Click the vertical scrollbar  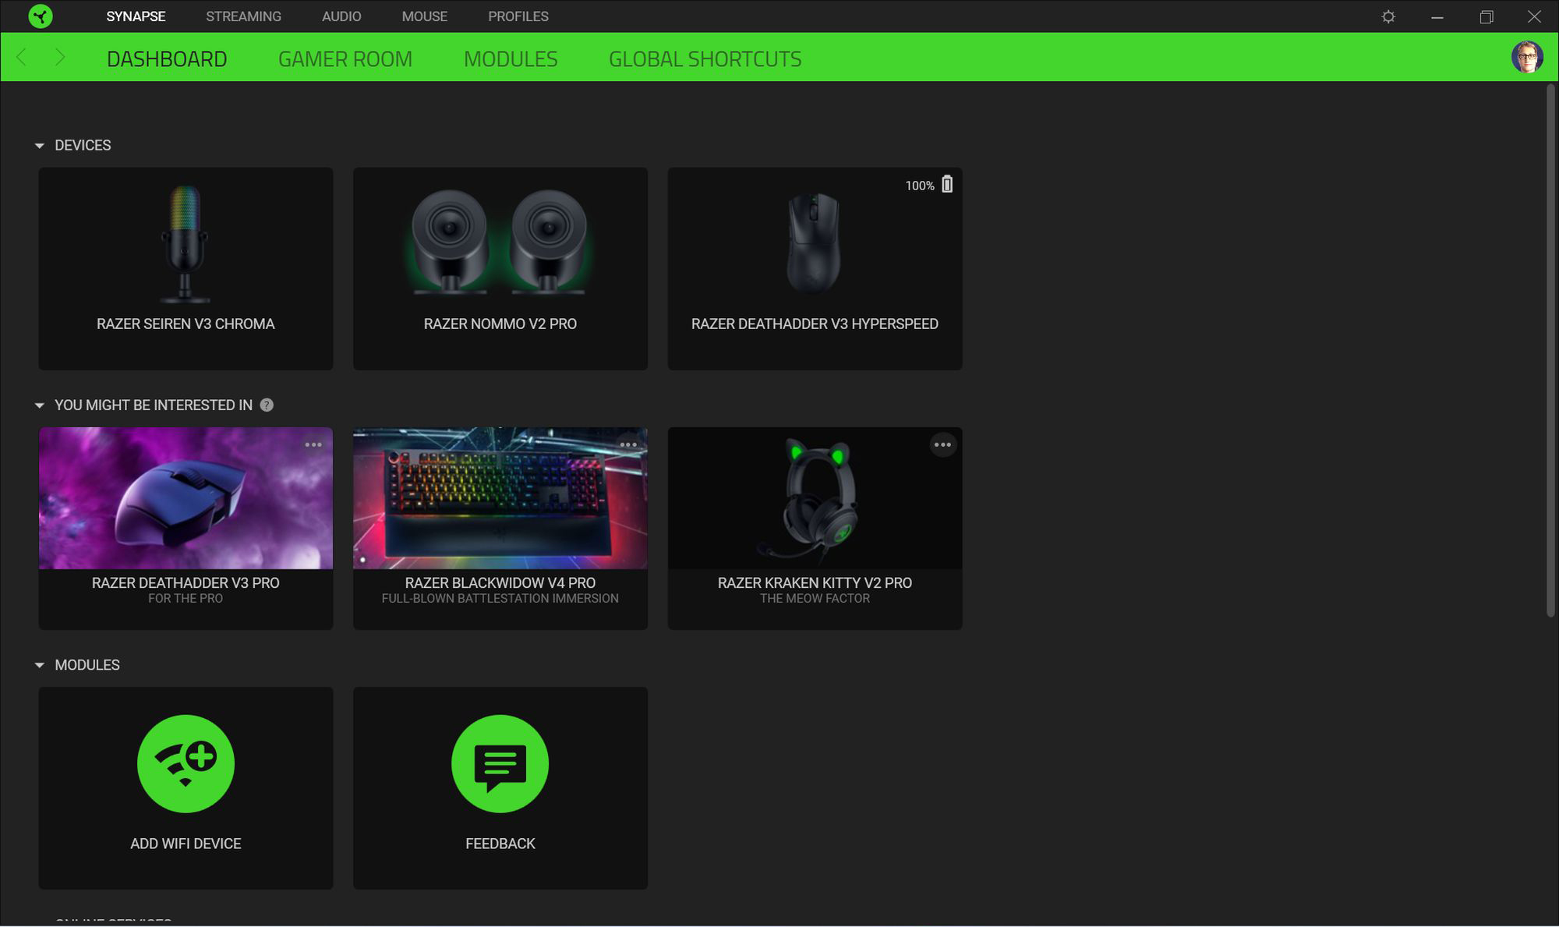coord(1550,351)
